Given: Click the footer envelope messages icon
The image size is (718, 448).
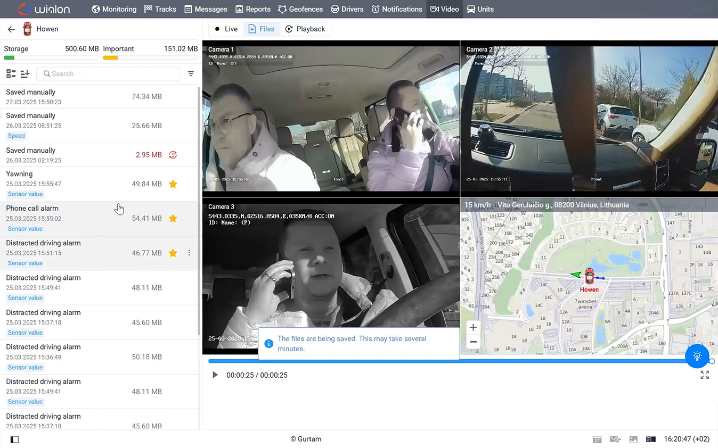Looking at the screenshot, I should click(x=615, y=439).
